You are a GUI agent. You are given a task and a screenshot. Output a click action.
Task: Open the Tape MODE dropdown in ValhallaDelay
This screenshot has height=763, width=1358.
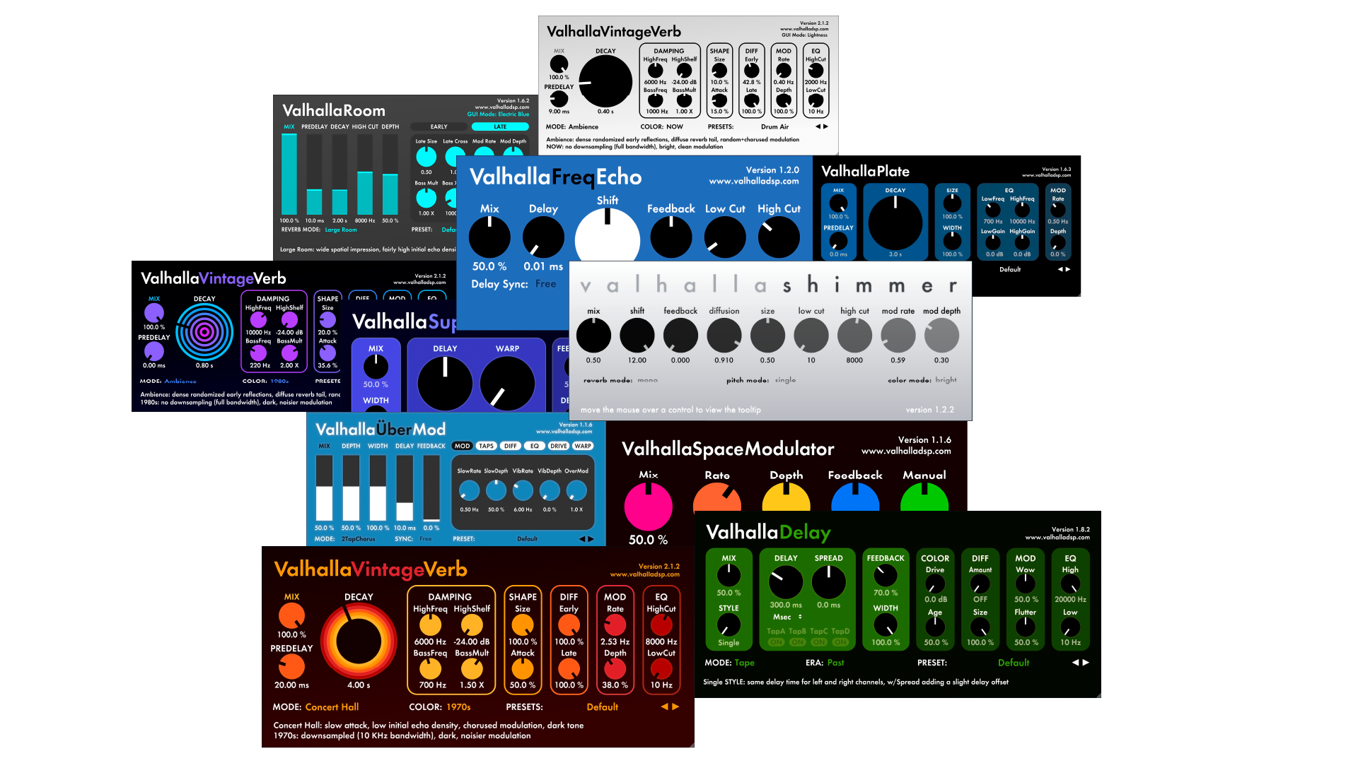744,663
